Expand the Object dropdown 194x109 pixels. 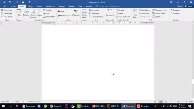point(162,17)
